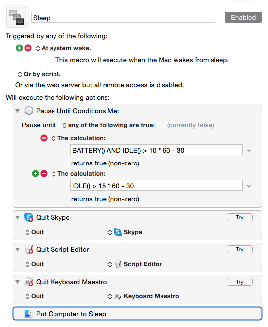Click the Pause Until Conditions Met clock icon
Viewport: 268px width, 327px height.
pos(29,111)
